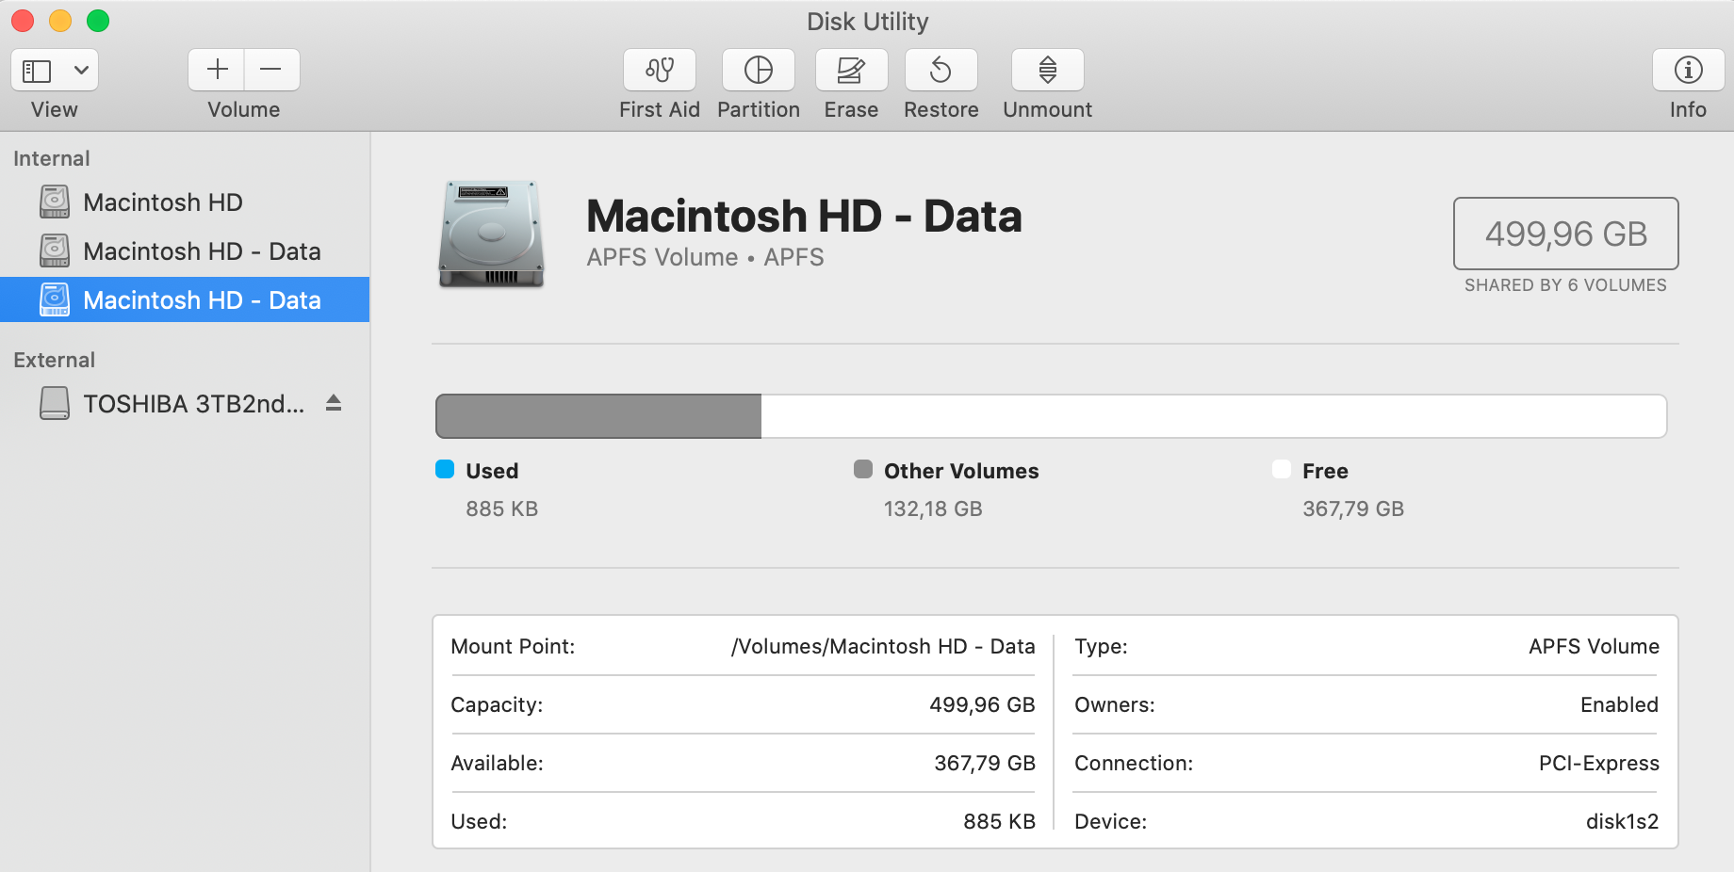Screen dimensions: 1734x872
Task: Click the gray segment of usage bar
Action: coord(598,416)
